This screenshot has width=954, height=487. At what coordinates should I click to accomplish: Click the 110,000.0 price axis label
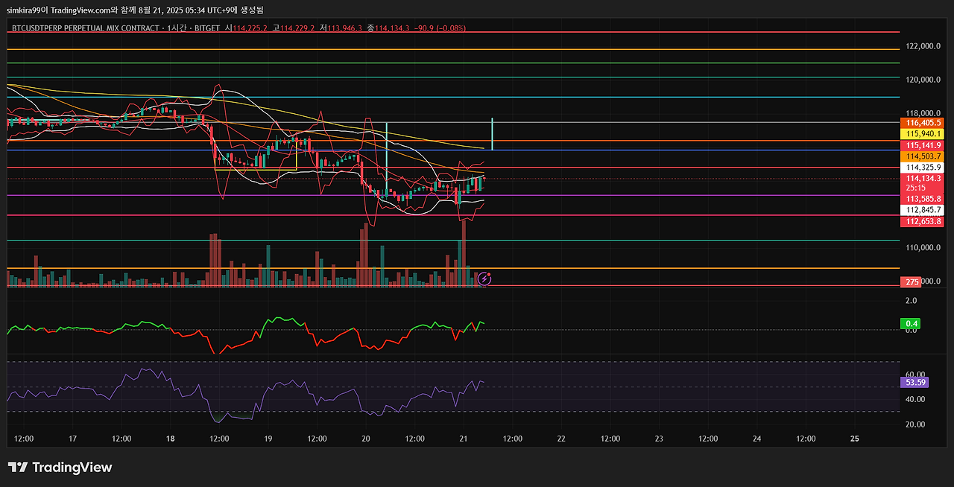[923, 248]
